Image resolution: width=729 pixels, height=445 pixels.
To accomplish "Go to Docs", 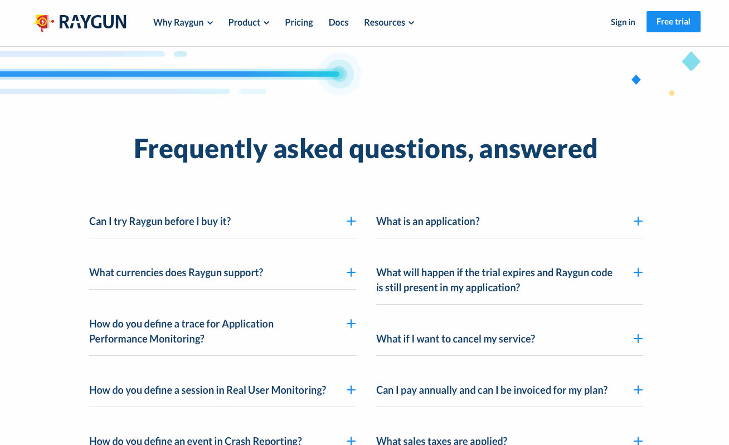I will (x=338, y=22).
